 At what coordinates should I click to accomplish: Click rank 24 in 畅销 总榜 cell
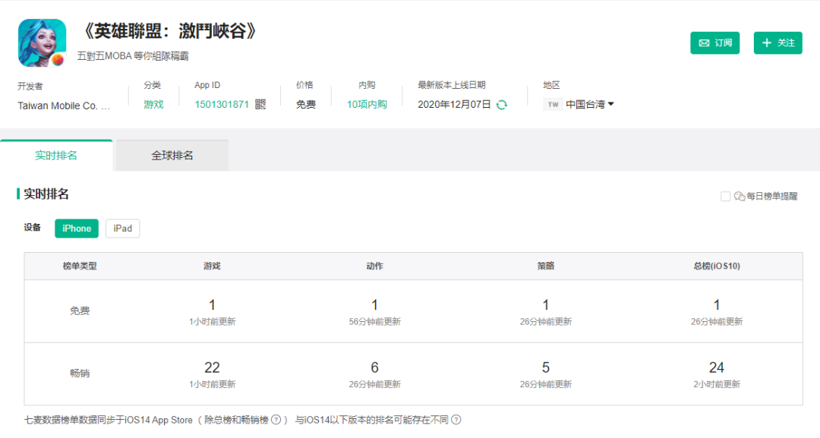[x=717, y=367]
